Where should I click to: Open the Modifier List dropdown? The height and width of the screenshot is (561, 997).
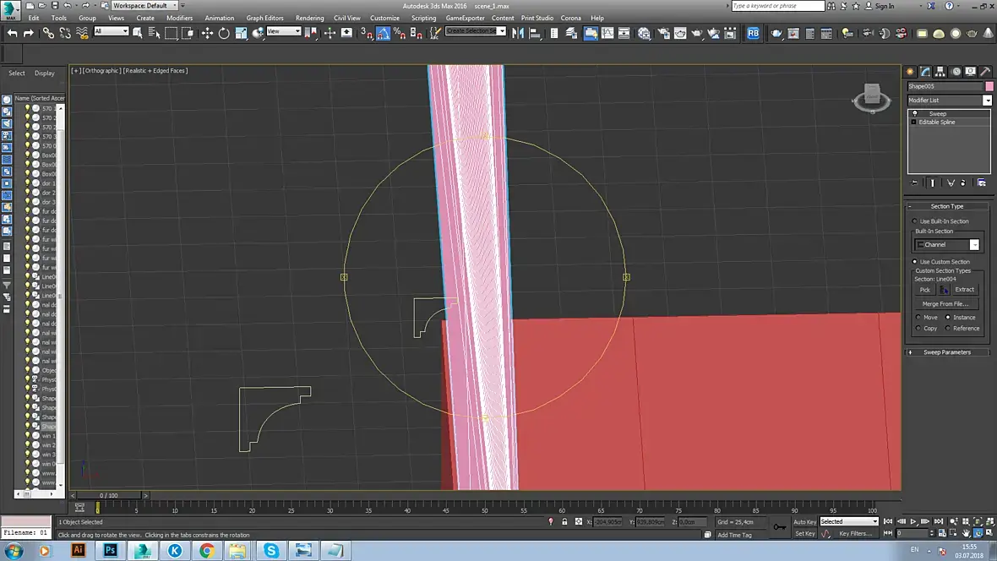[x=987, y=101]
